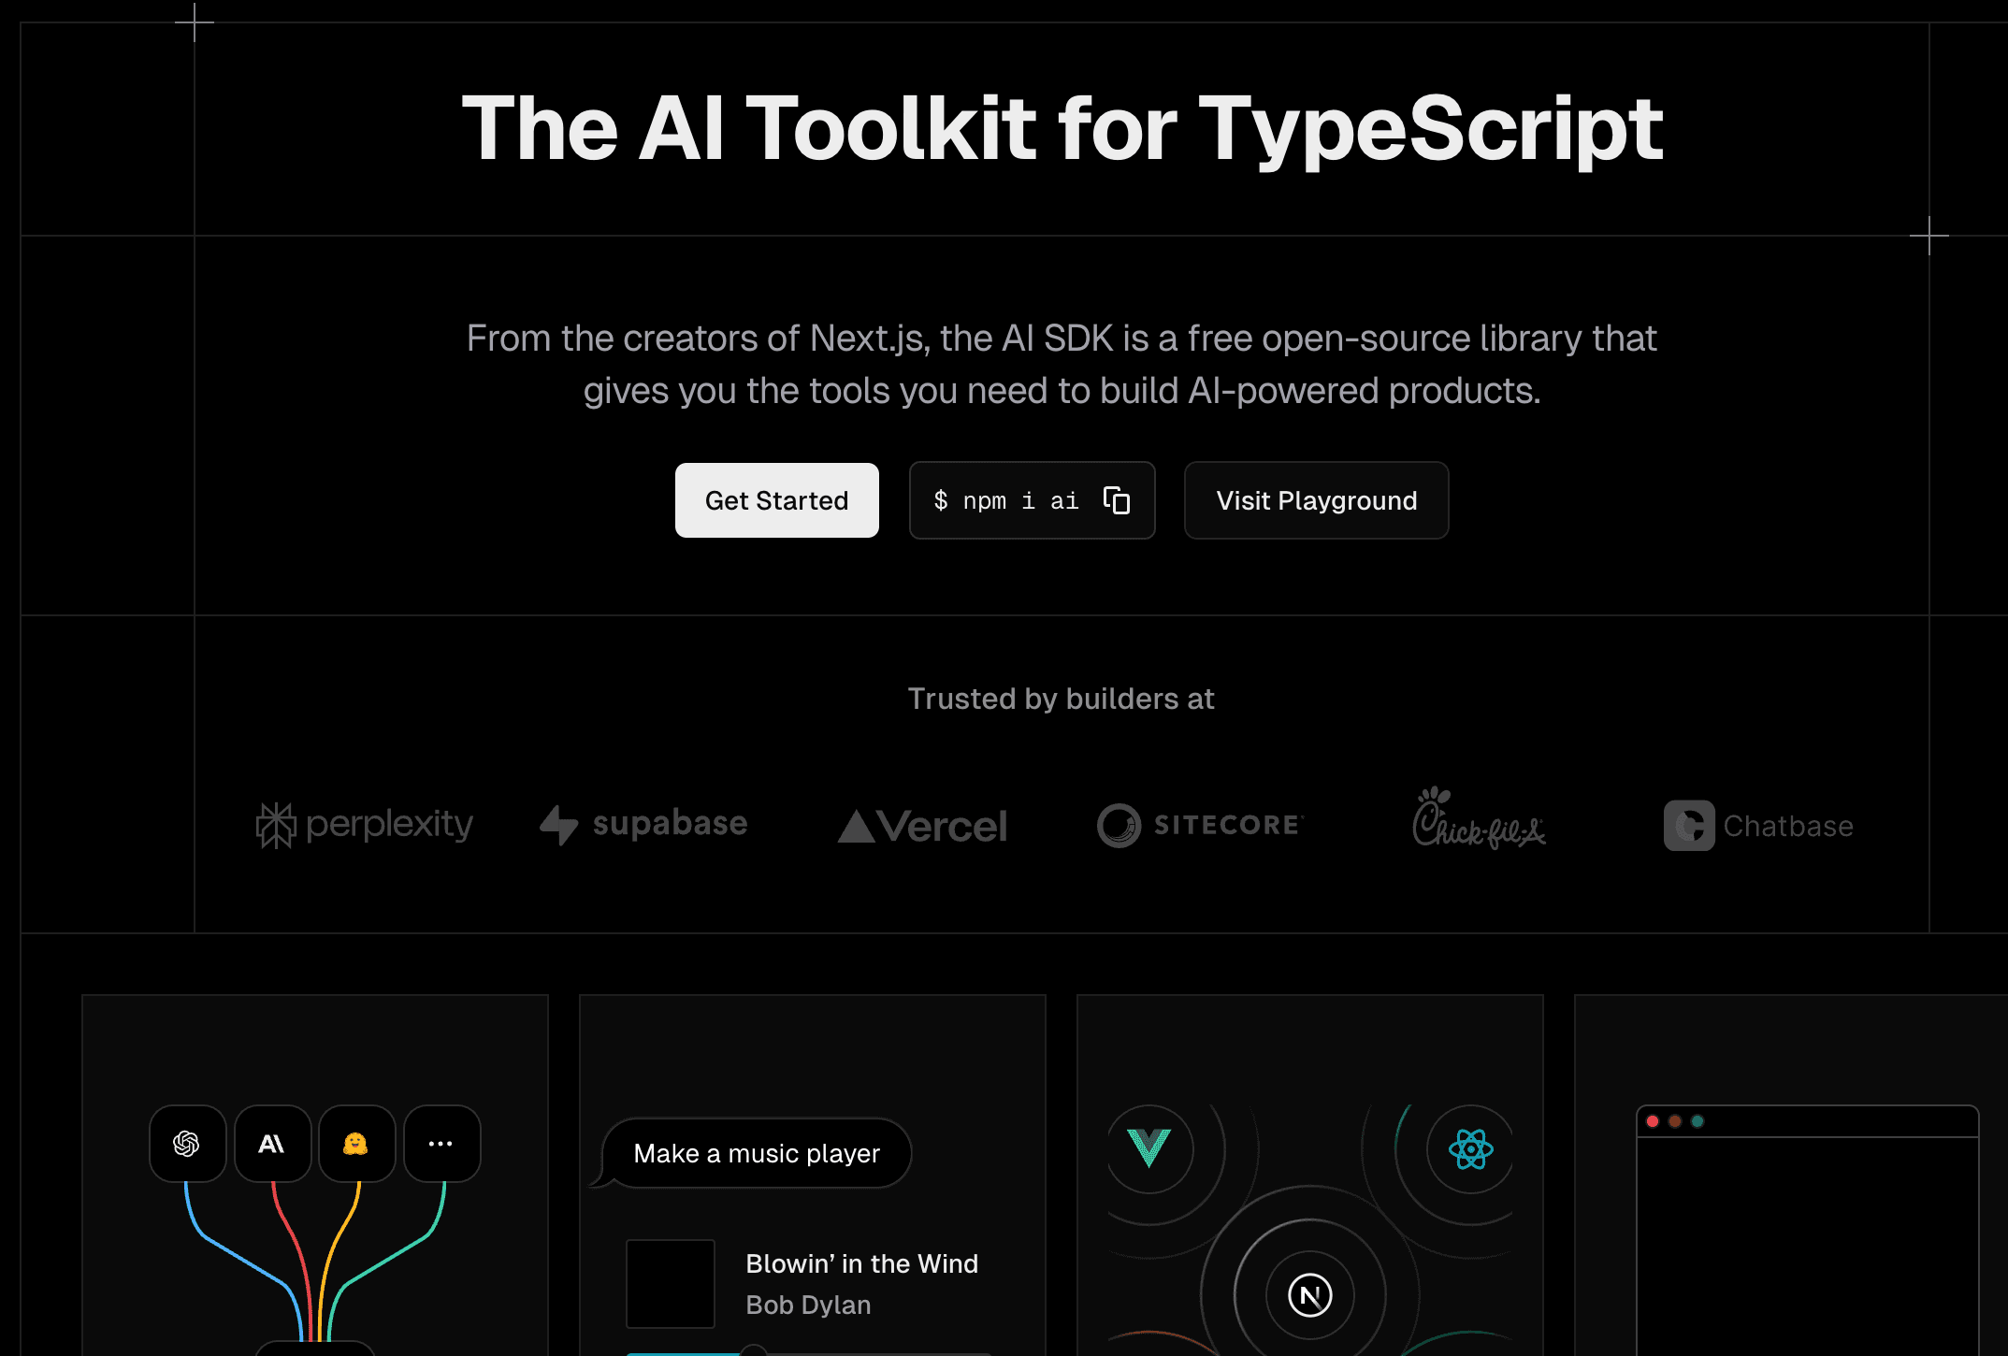Open the Visit Playground button
This screenshot has height=1356, width=2008.
(x=1316, y=500)
